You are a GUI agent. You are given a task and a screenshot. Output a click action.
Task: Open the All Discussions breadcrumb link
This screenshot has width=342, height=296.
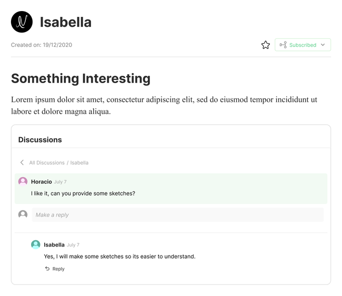tap(47, 163)
